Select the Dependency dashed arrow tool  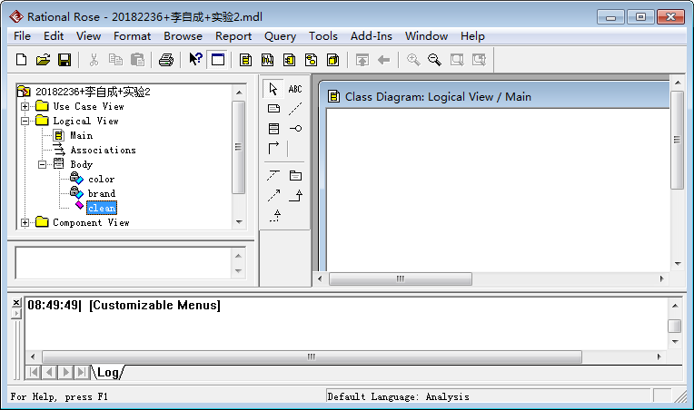(274, 195)
